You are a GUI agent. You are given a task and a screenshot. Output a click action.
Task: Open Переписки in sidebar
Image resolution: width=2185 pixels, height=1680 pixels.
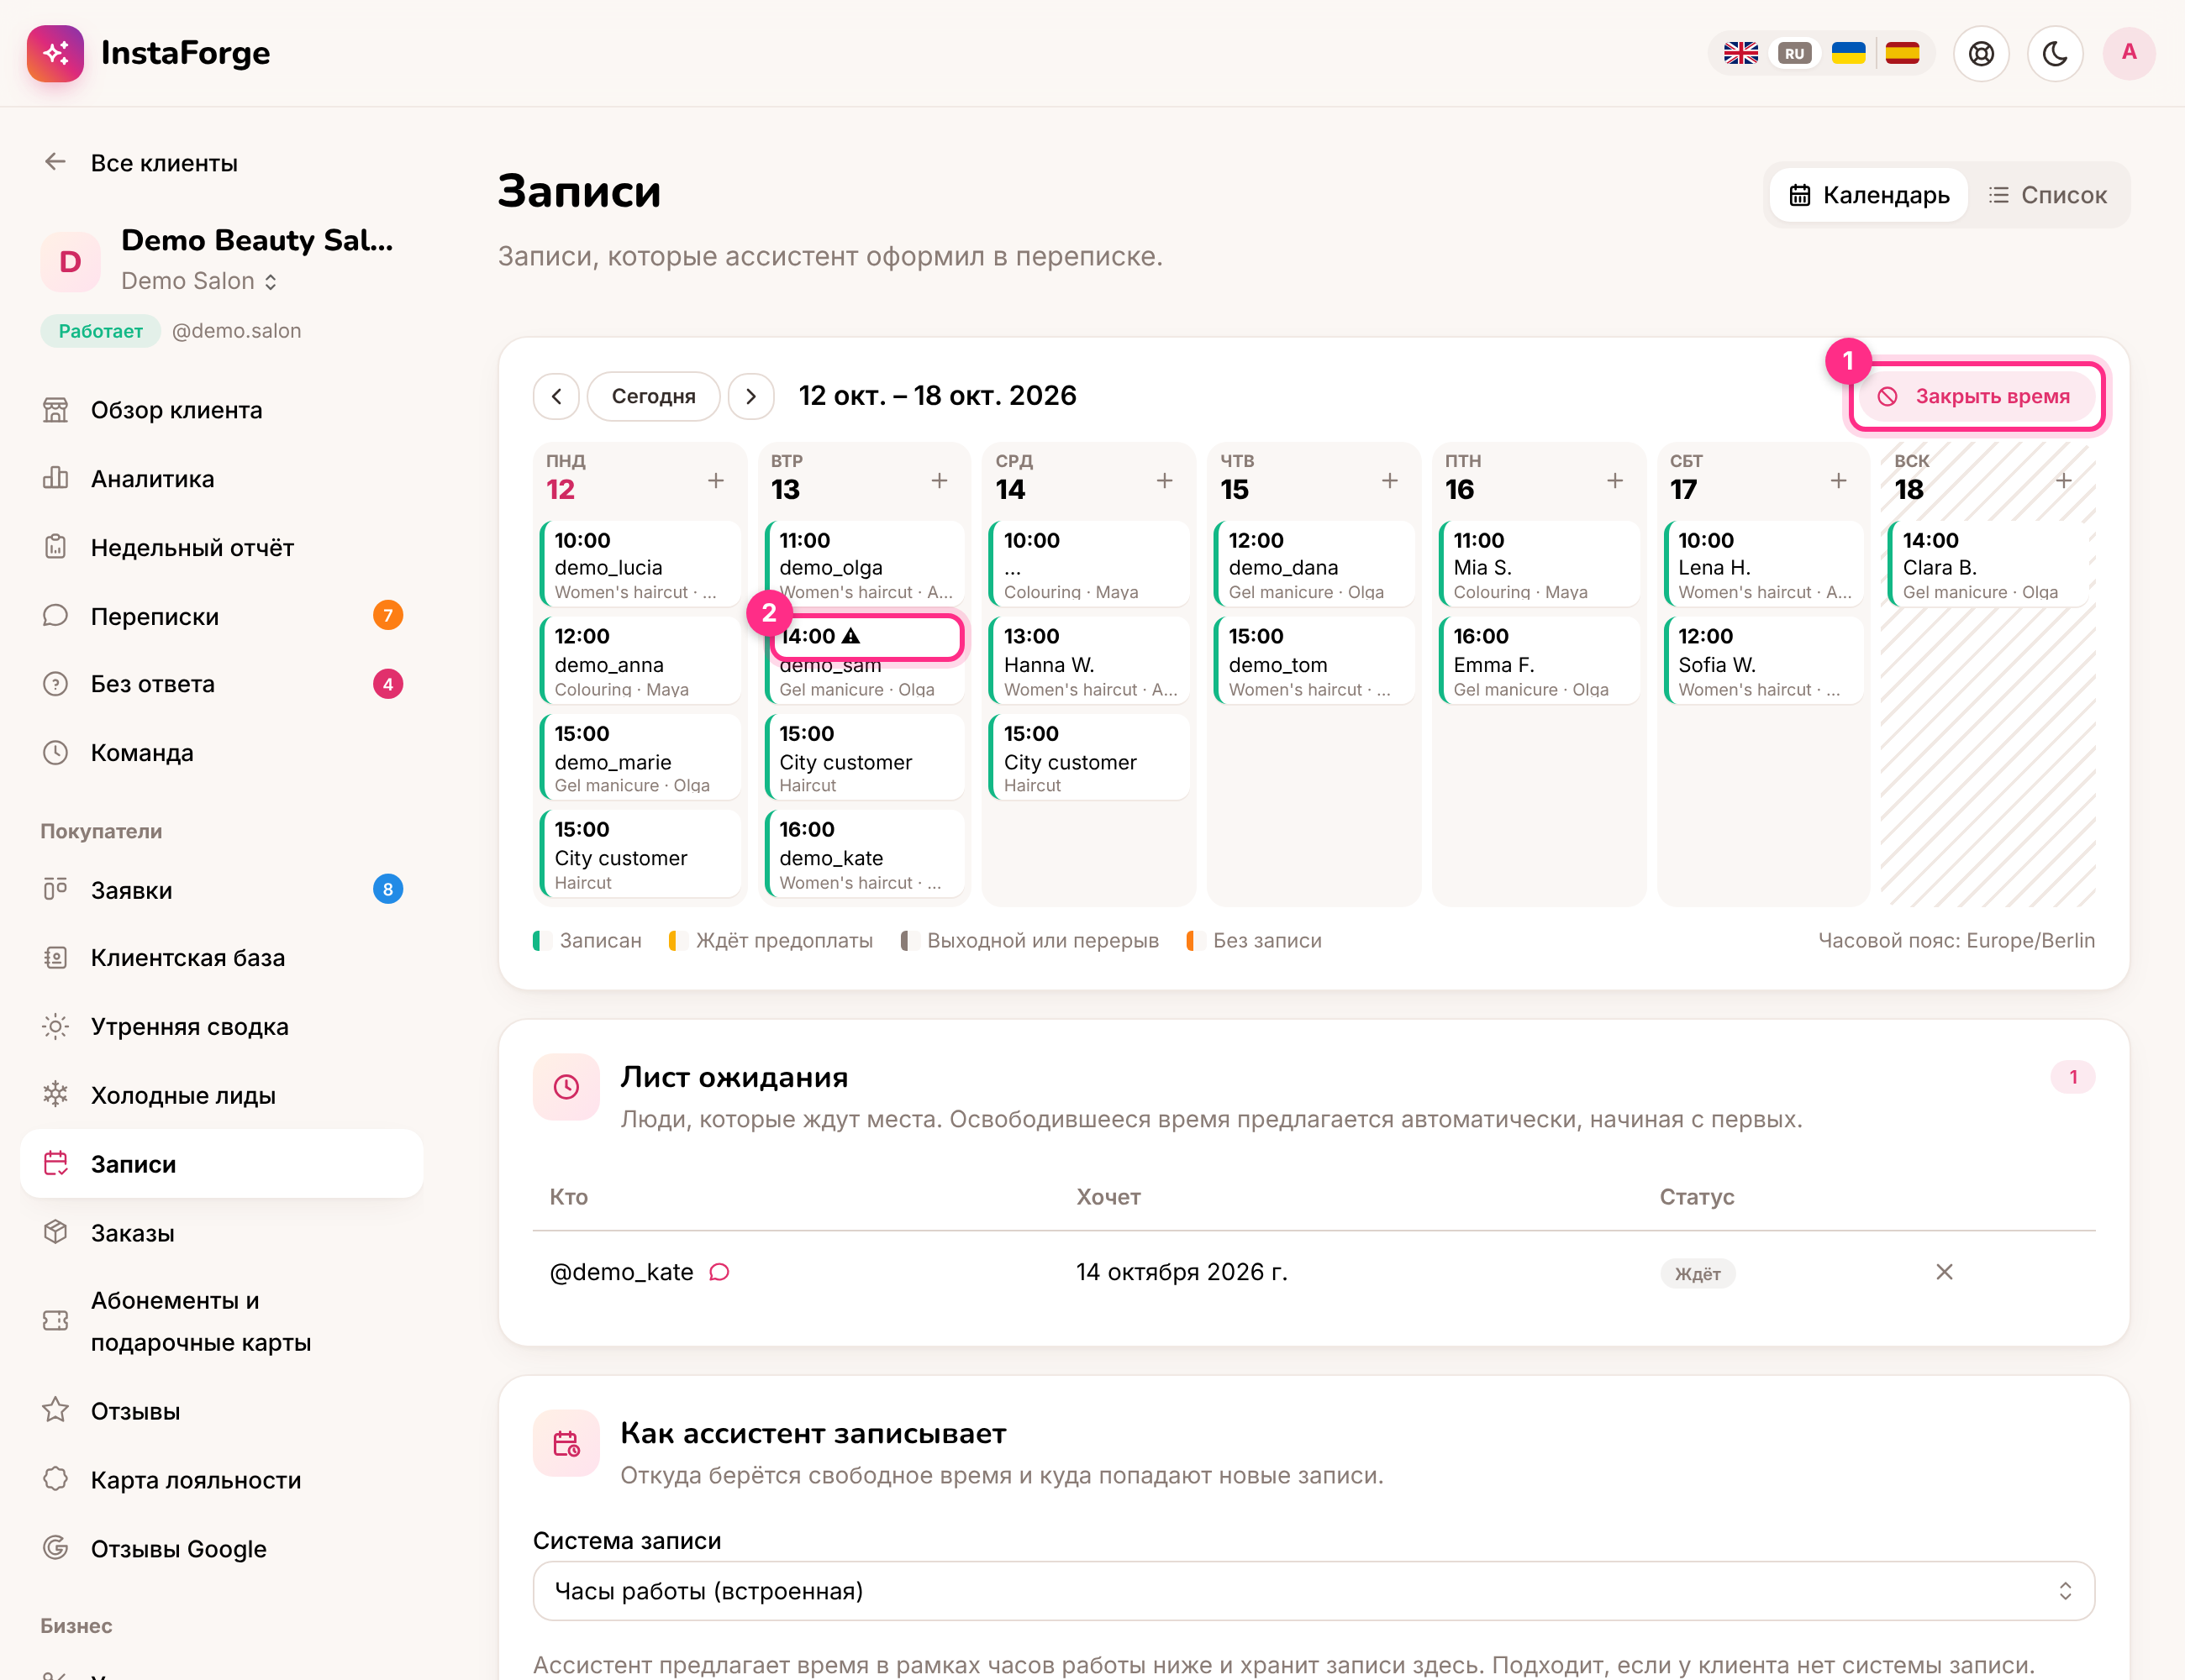pos(221,616)
